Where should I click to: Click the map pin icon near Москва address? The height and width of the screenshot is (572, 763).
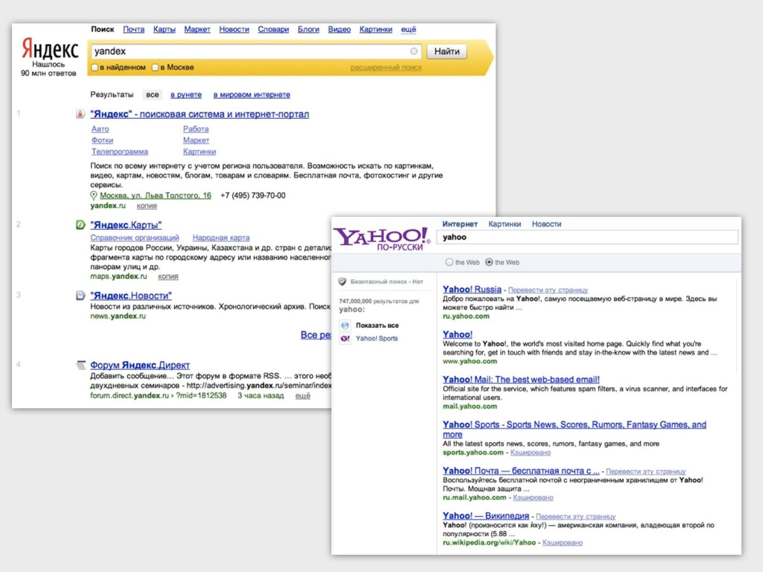coord(94,195)
